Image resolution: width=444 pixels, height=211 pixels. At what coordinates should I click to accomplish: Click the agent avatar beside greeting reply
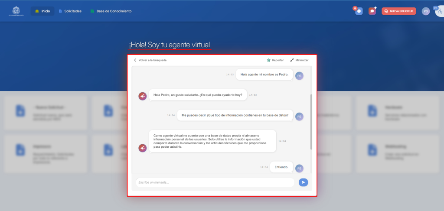click(x=142, y=96)
